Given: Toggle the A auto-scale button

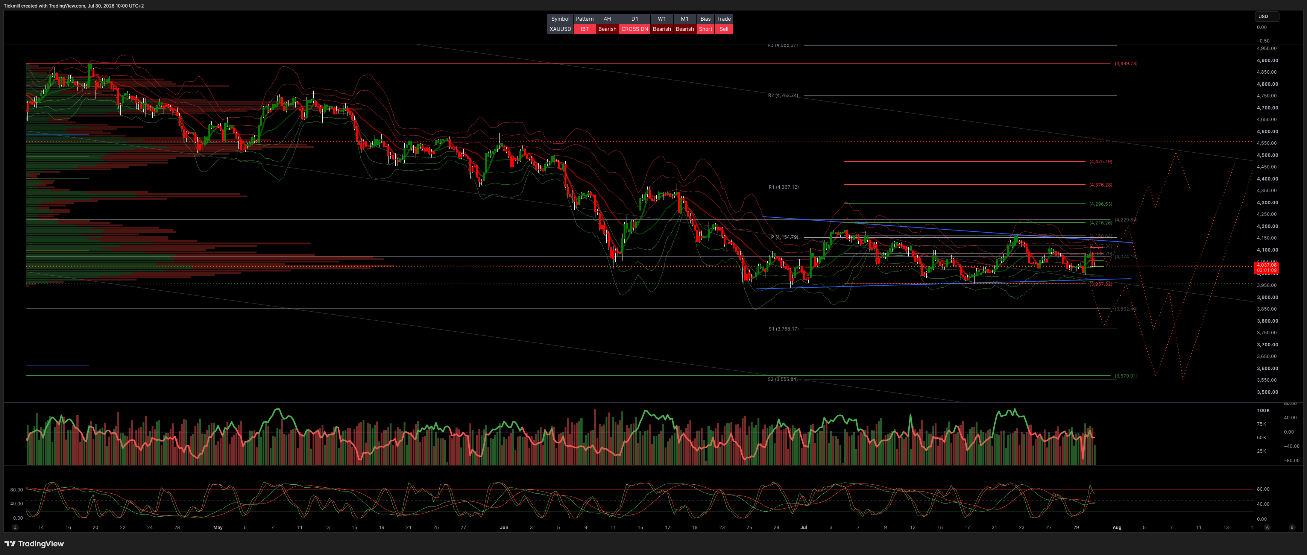Looking at the screenshot, I should point(1267,528).
